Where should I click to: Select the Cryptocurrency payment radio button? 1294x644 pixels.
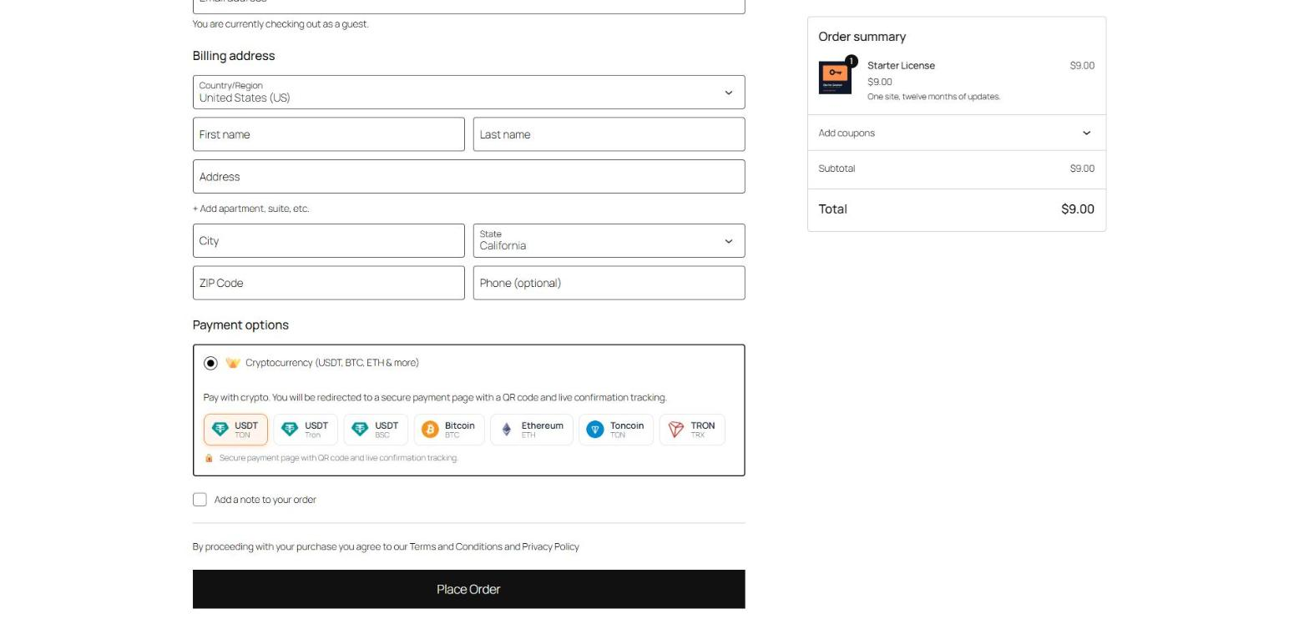coord(210,363)
